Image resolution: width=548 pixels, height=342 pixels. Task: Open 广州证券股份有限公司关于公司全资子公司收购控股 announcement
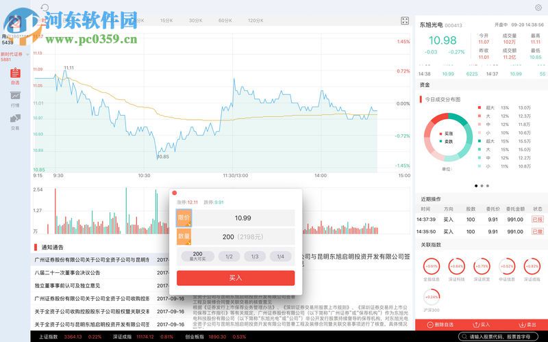[x=92, y=298]
